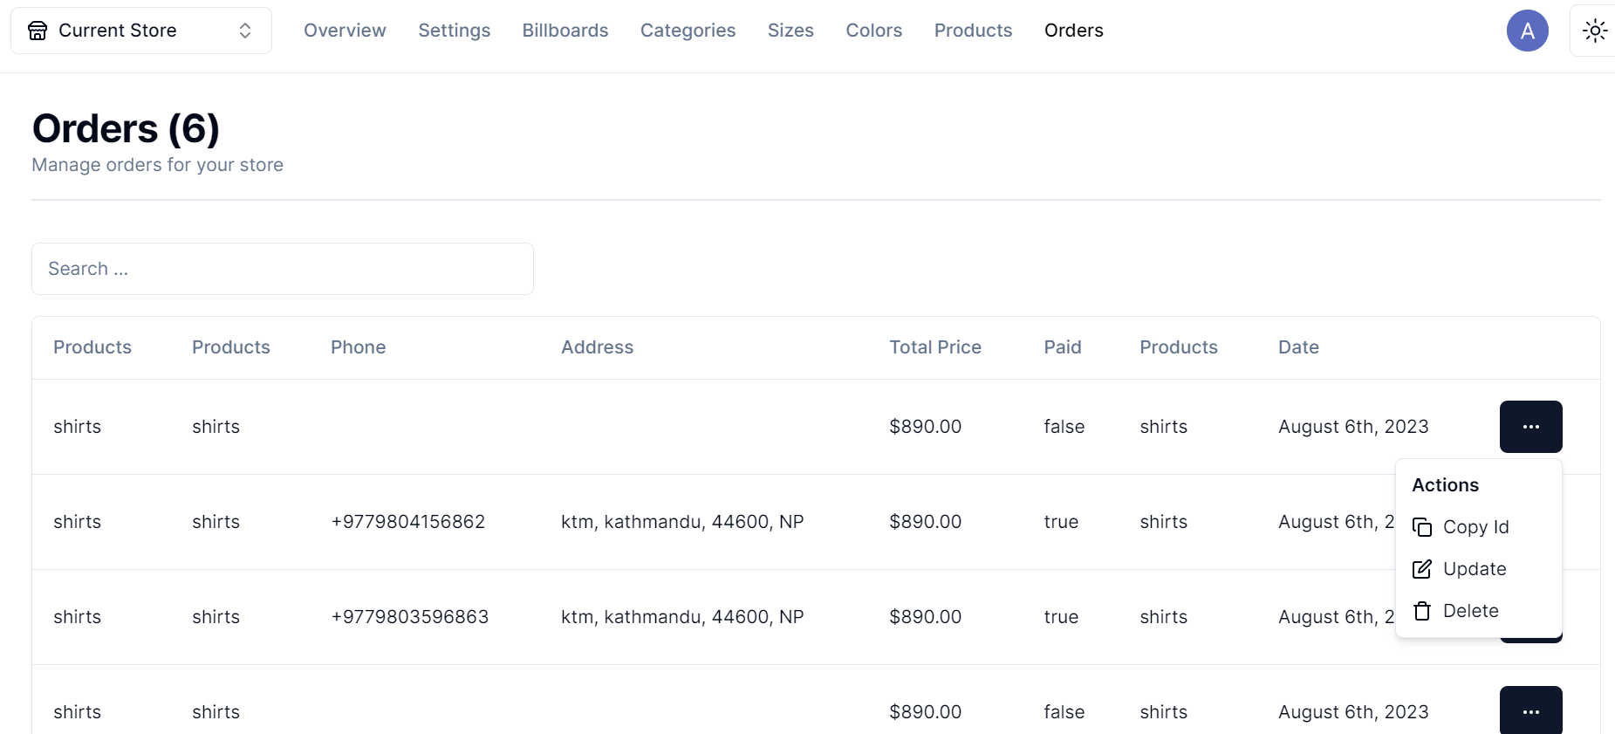Image resolution: width=1615 pixels, height=734 pixels.
Task: Click the Update pencil icon
Action: coord(1422,569)
